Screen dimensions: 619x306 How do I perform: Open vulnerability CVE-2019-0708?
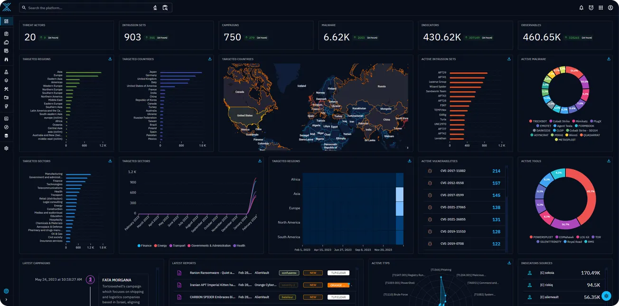(463, 244)
